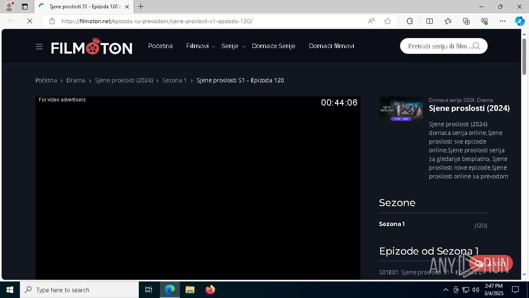Click For video advertisers link
Image resolution: width=529 pixels, height=298 pixels.
coord(62,100)
